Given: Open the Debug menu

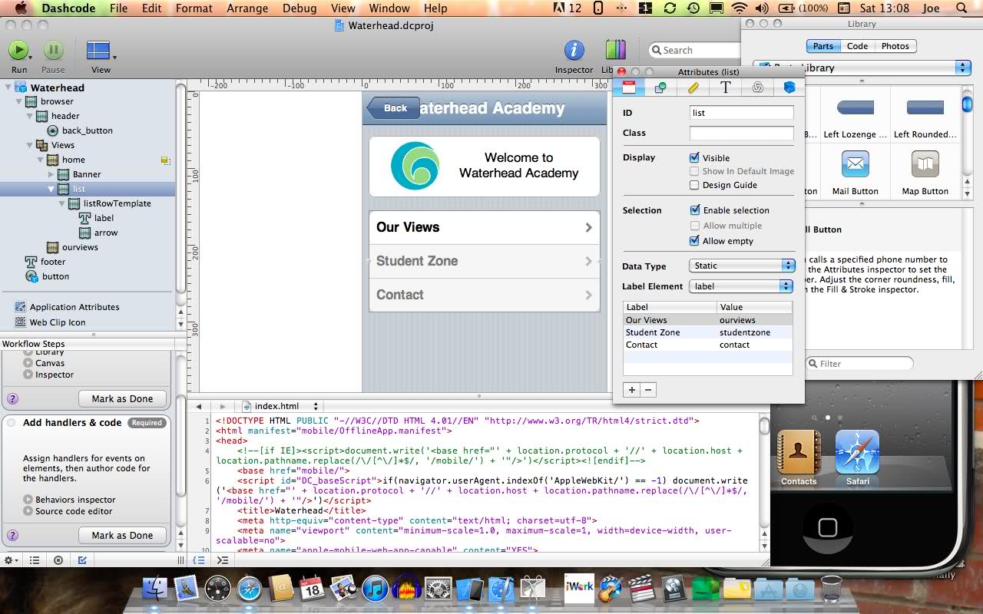Looking at the screenshot, I should pyautogui.click(x=299, y=8).
